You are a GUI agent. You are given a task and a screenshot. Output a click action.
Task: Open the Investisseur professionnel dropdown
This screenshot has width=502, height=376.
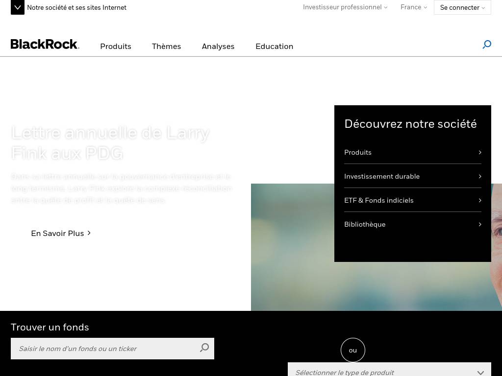pyautogui.click(x=345, y=7)
